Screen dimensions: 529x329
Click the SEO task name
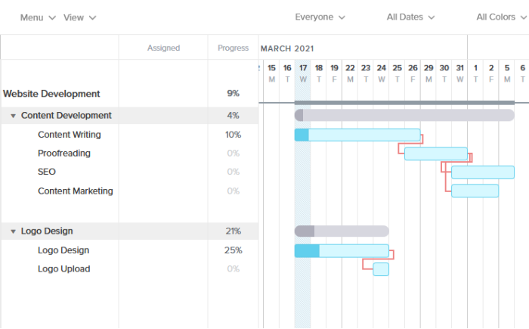pos(47,172)
